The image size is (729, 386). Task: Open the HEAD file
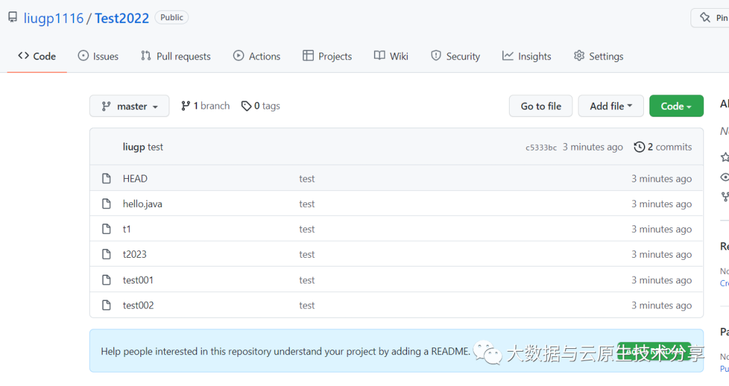[135, 179]
